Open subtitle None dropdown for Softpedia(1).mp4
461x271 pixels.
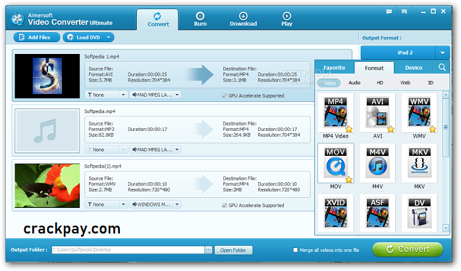[123, 205]
